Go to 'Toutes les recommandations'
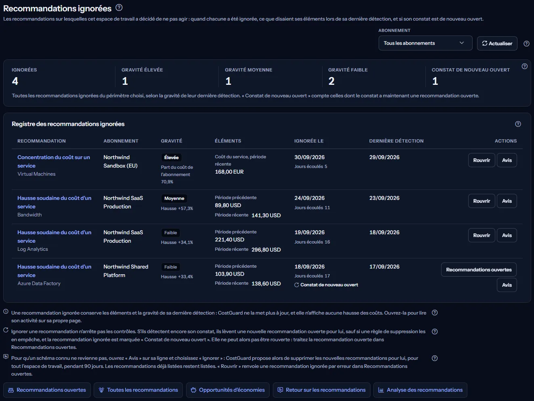This screenshot has width=534, height=401. coord(138,390)
